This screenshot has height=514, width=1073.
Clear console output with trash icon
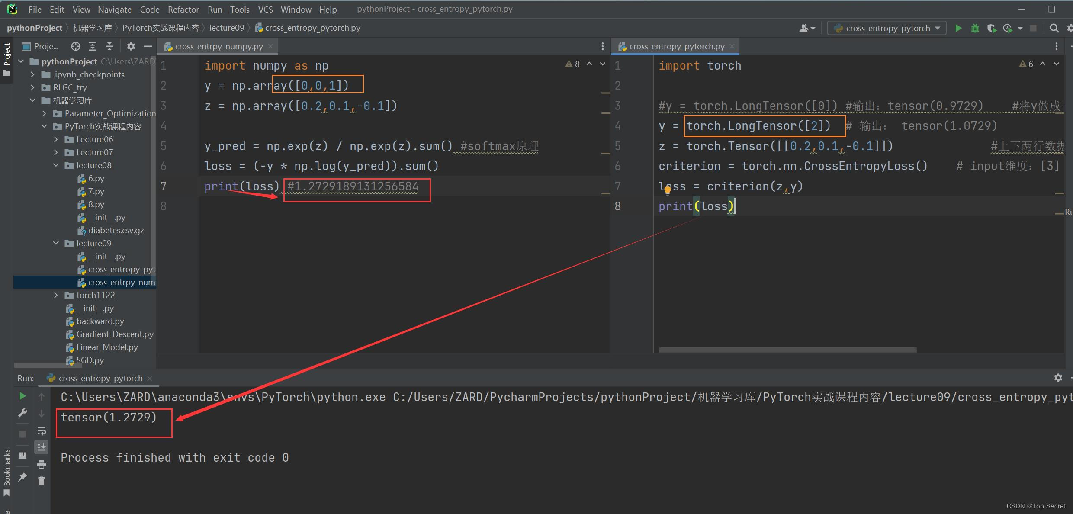(x=42, y=481)
